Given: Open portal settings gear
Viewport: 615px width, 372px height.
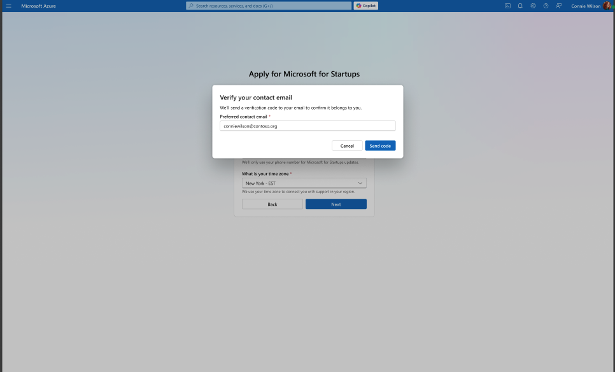Looking at the screenshot, I should (x=533, y=6).
